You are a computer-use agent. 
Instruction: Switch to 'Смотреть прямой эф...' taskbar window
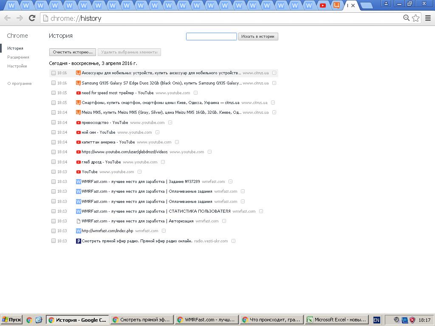(142, 320)
